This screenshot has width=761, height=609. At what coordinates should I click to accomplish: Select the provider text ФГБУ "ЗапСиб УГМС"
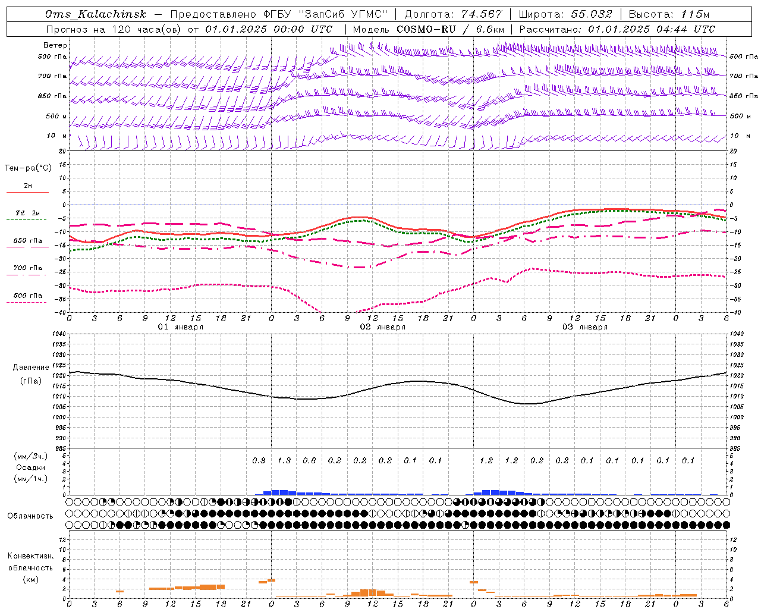(x=325, y=14)
